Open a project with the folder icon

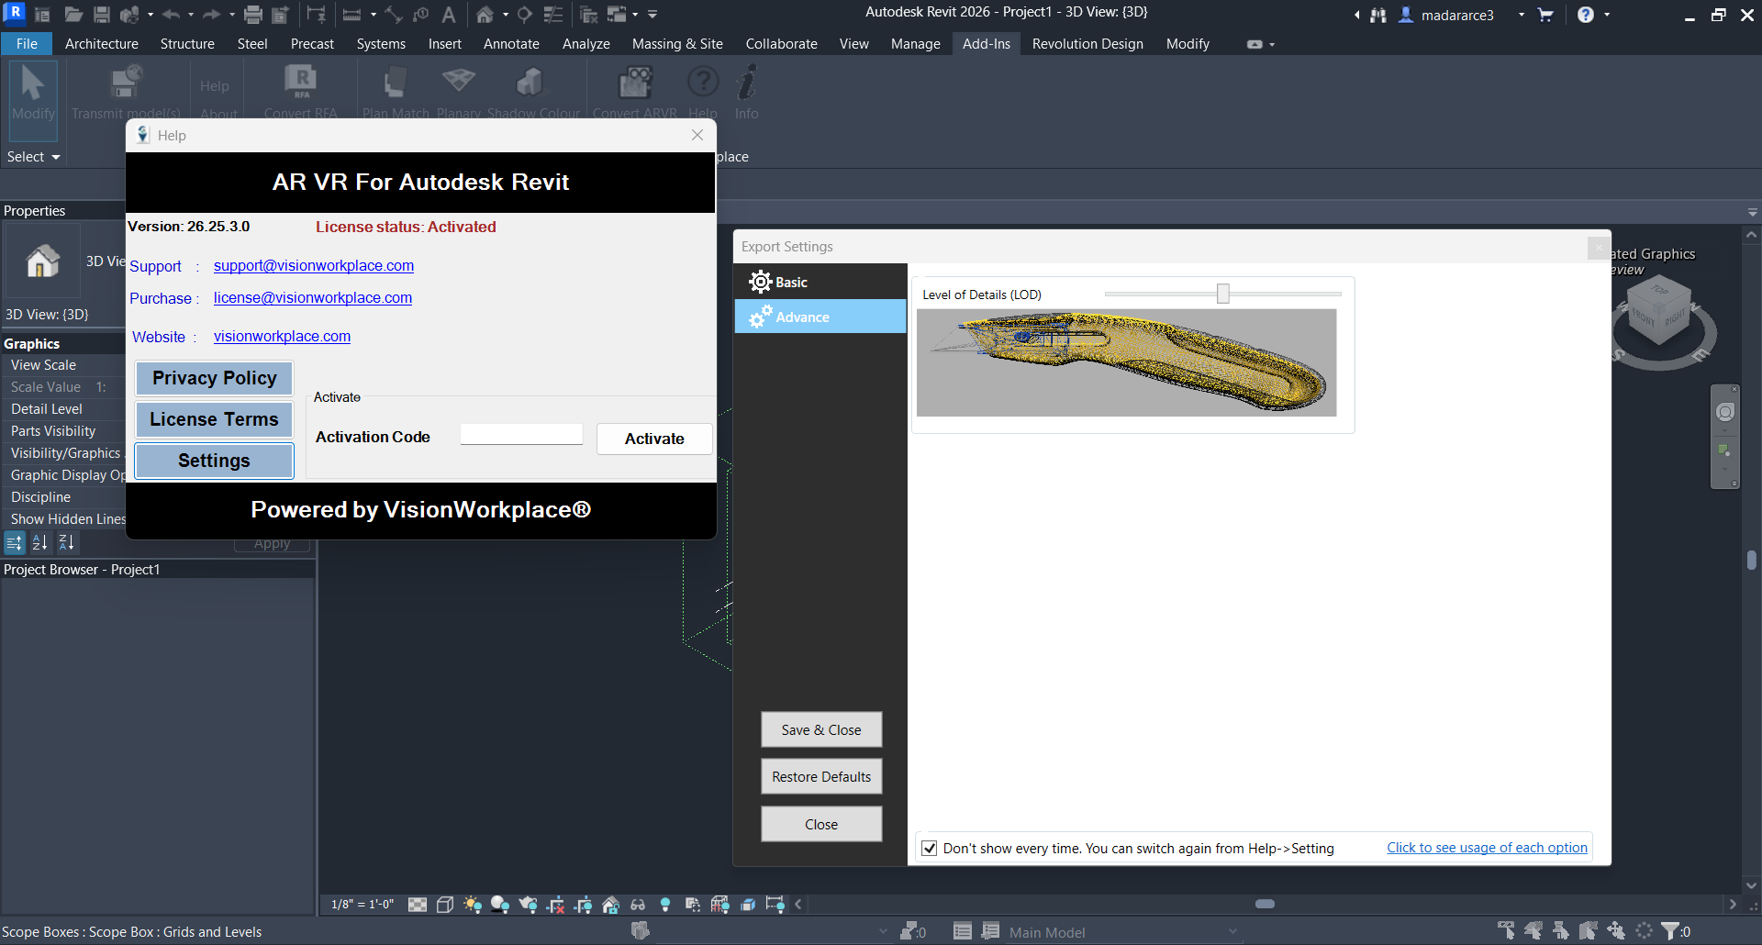(73, 15)
